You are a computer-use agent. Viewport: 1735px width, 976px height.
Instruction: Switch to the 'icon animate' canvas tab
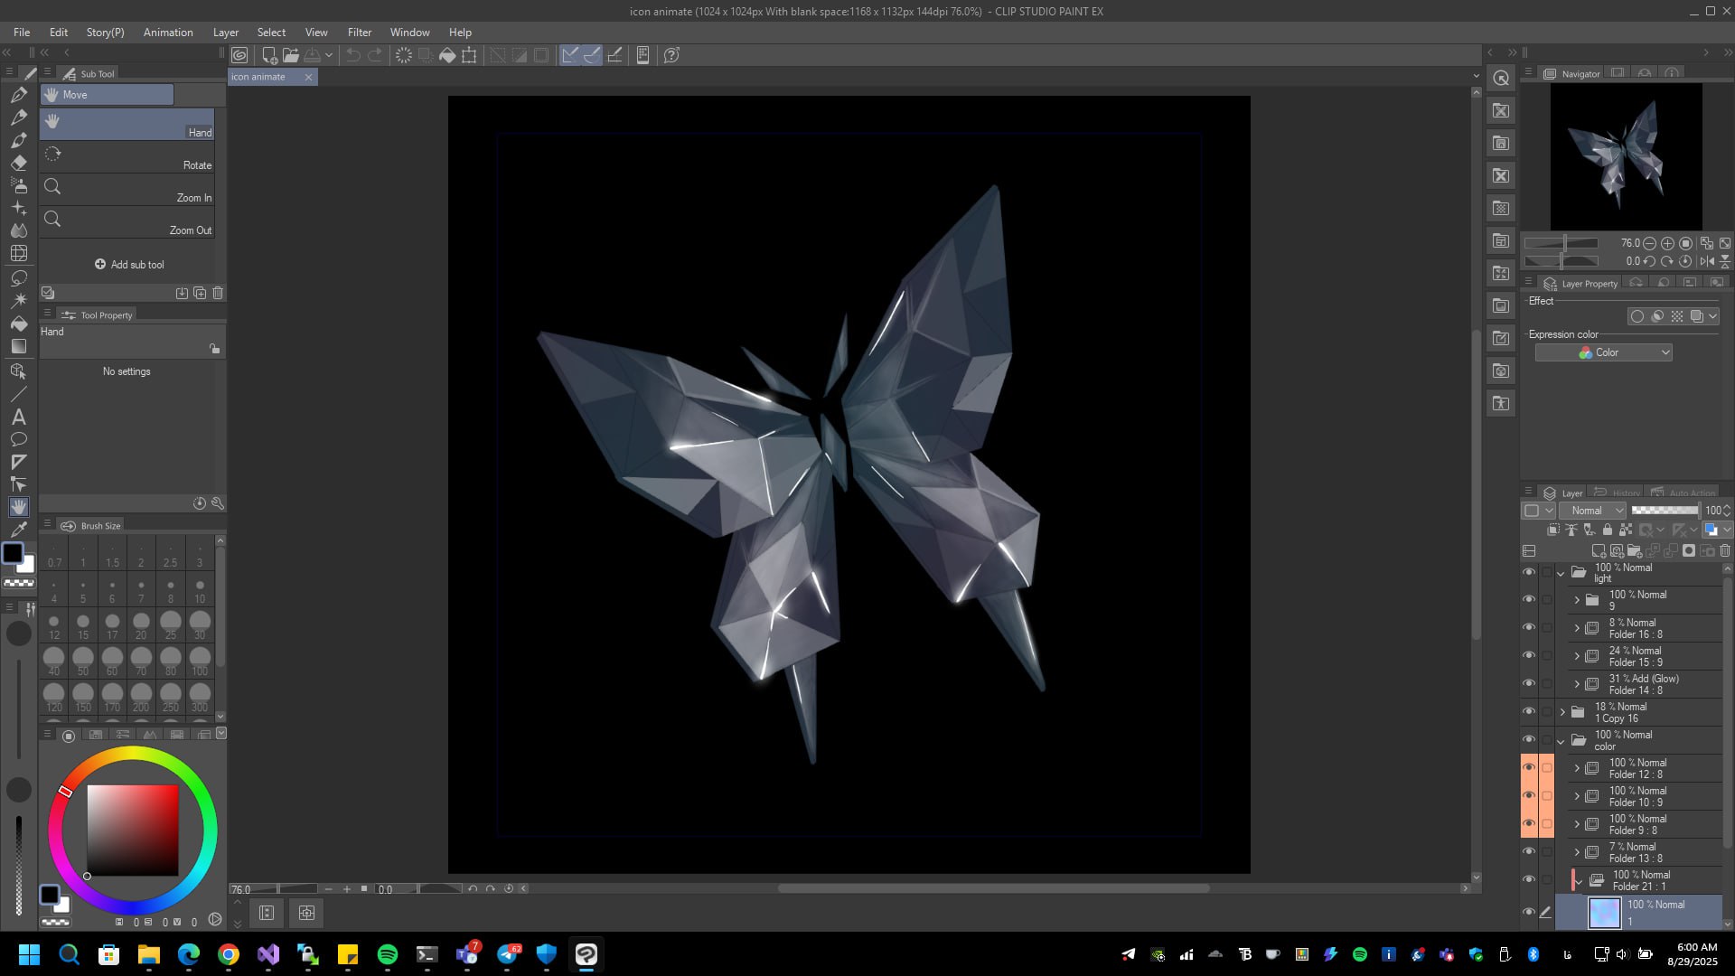258,77
